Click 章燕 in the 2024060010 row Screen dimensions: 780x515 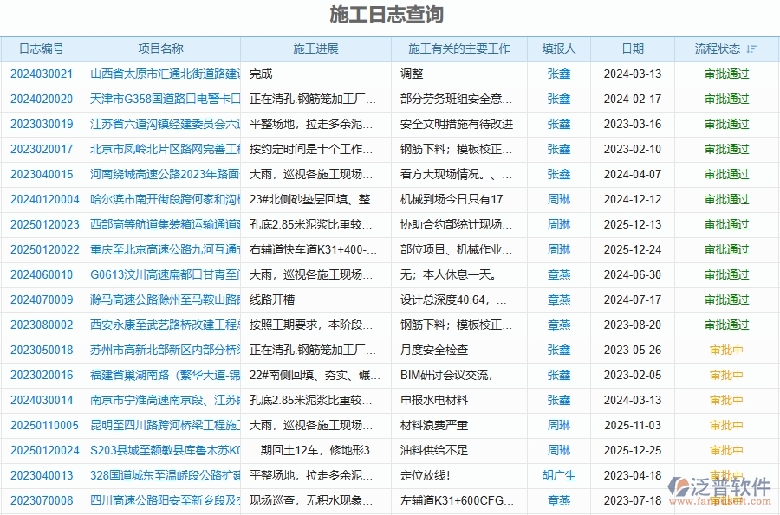(557, 274)
